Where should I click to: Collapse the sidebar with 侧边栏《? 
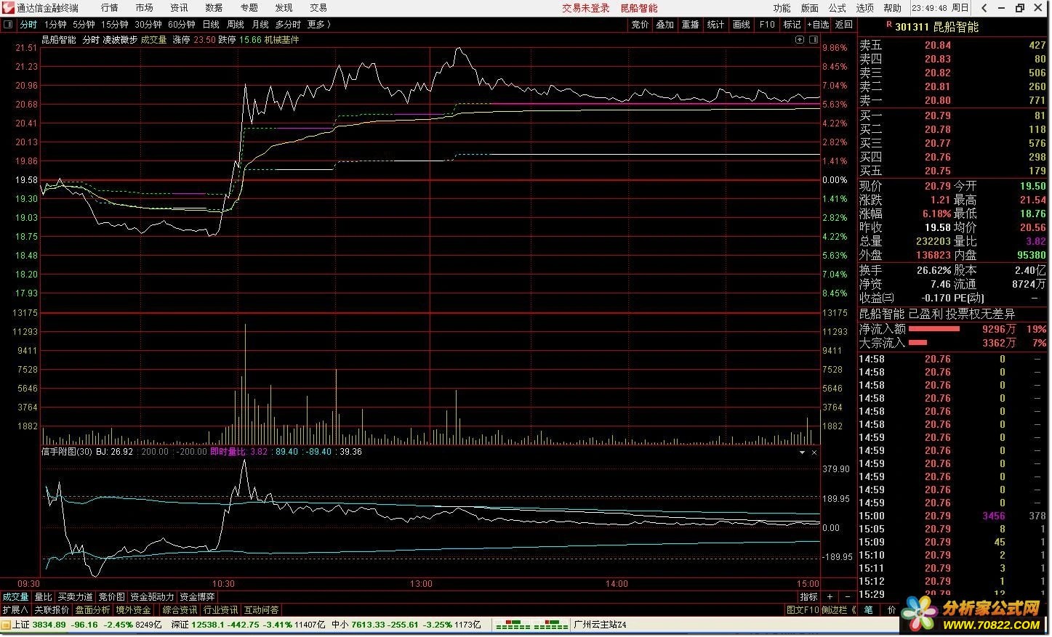[839, 610]
